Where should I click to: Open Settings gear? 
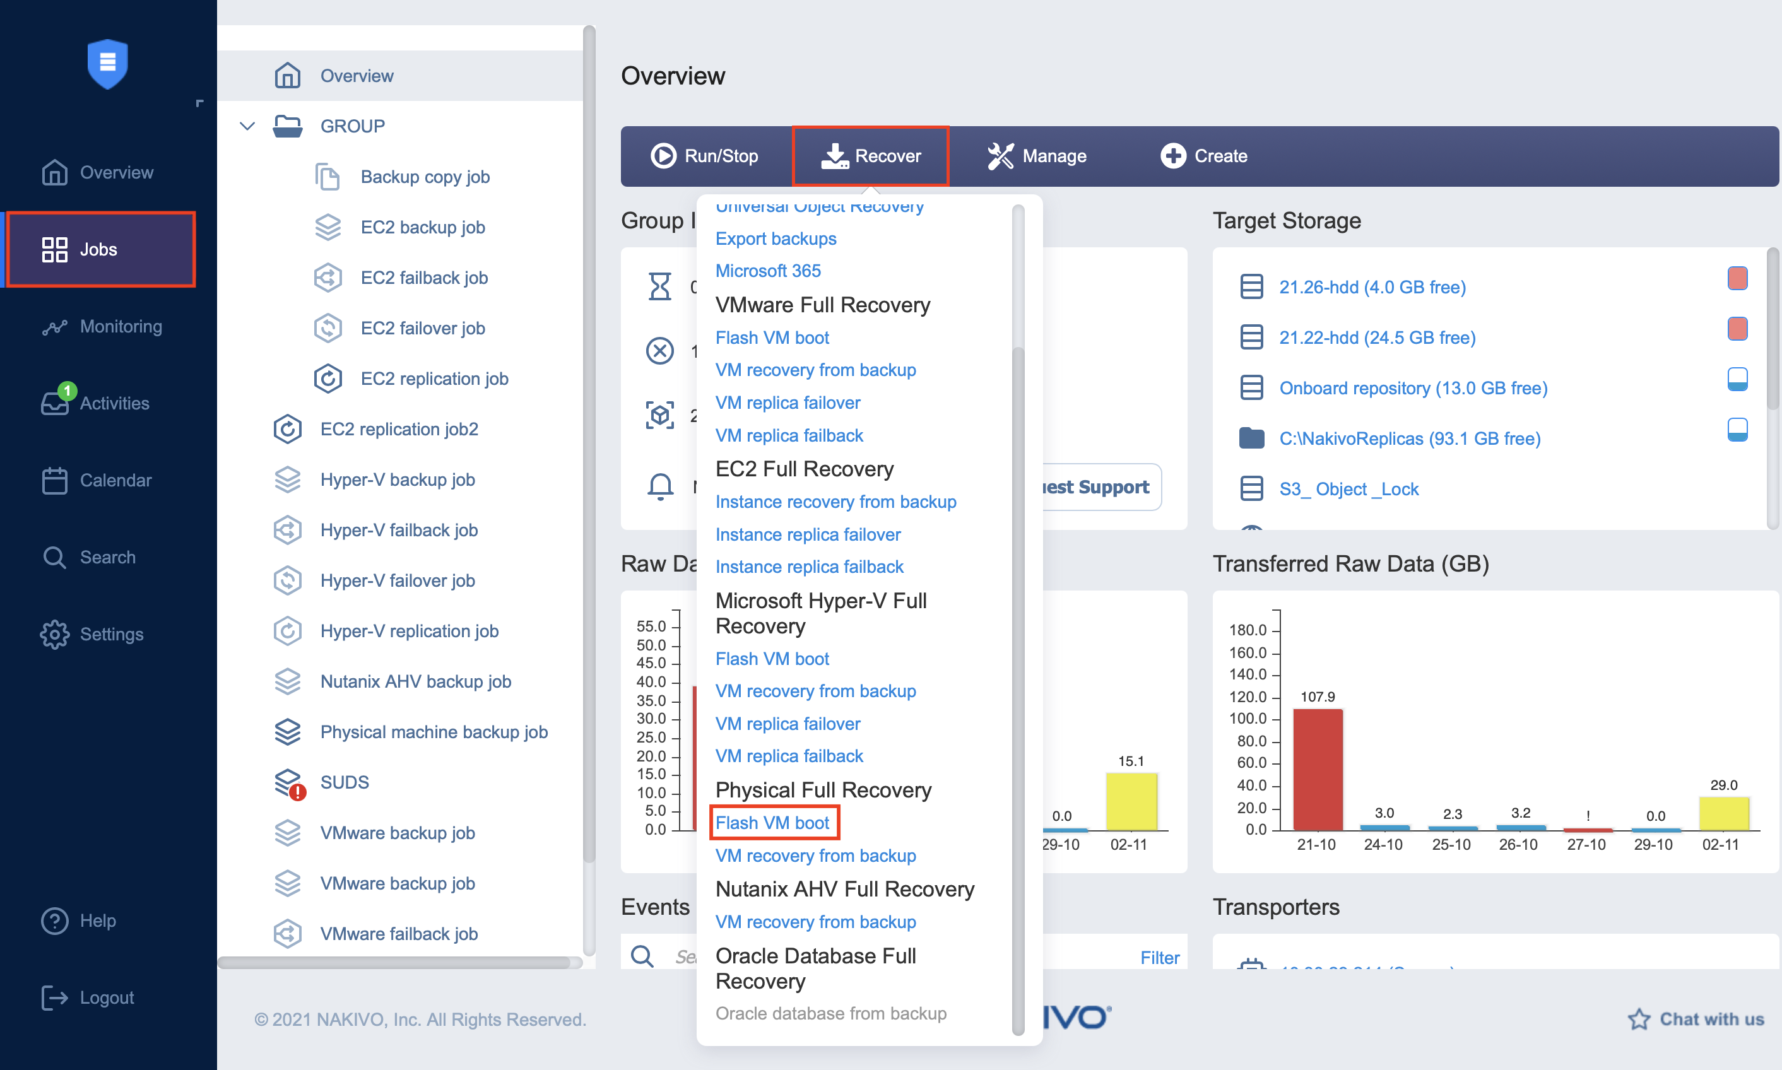point(55,634)
